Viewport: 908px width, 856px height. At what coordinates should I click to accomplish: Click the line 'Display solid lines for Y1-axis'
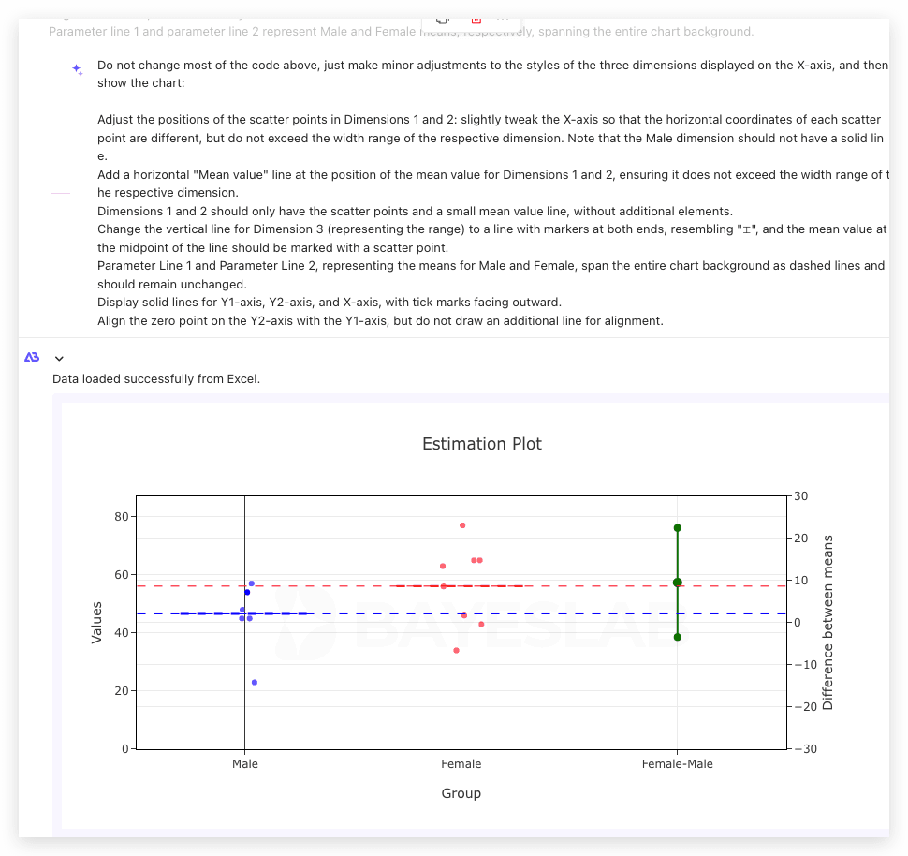pos(330,303)
